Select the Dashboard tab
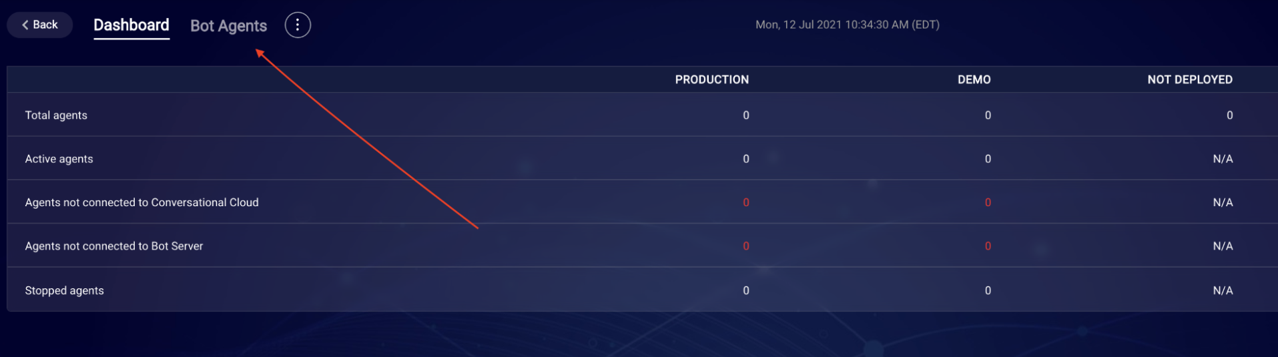1278x357 pixels. (x=131, y=25)
